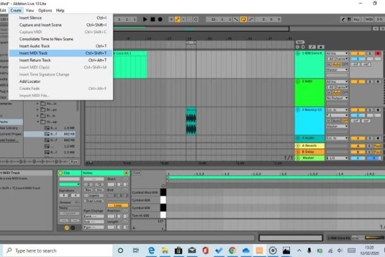Open MIDI map mode
The height and width of the screenshot is (257, 385).
click(x=369, y=19)
